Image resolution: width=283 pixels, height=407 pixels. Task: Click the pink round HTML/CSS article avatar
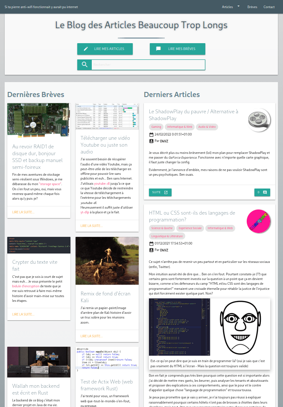click(259, 222)
